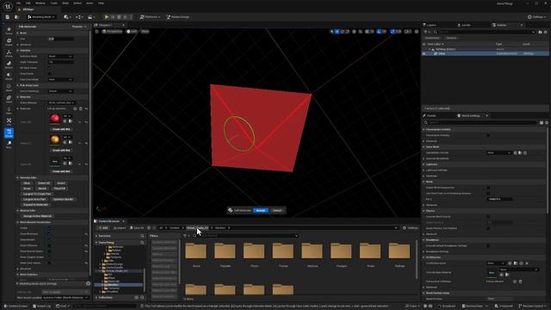551x310 pixels.
Task: Click the Save current level icon
Action: (x=8, y=17)
